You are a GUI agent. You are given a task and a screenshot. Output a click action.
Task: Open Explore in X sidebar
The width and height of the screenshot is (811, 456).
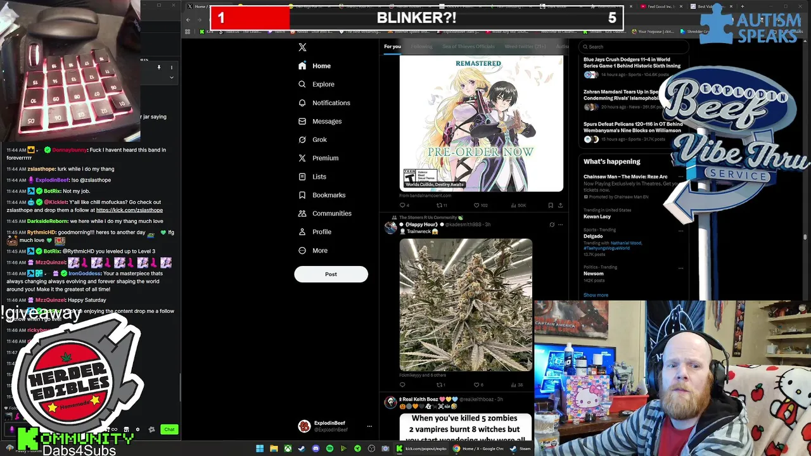click(316, 84)
